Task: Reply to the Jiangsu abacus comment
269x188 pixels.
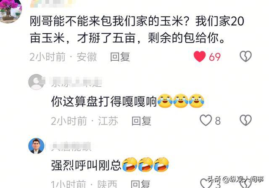Action: [x=141, y=121]
